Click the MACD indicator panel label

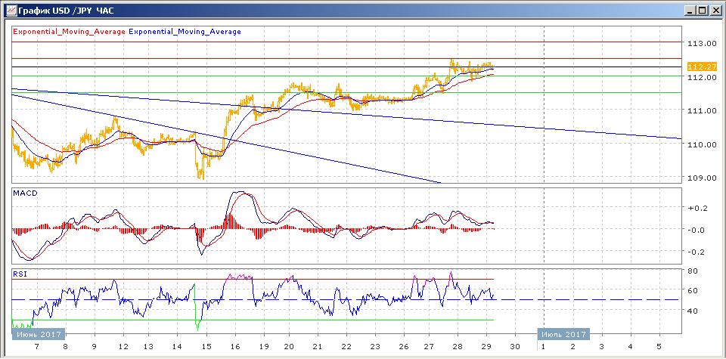pos(25,193)
